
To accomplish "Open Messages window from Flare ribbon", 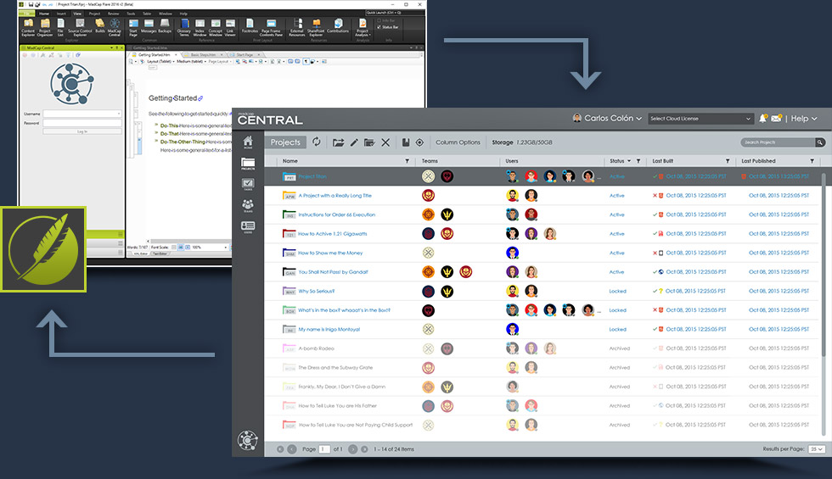I will point(149,26).
